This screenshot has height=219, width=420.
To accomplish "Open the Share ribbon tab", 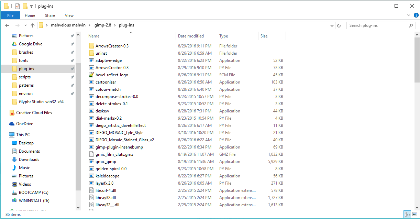I will coord(50,15).
